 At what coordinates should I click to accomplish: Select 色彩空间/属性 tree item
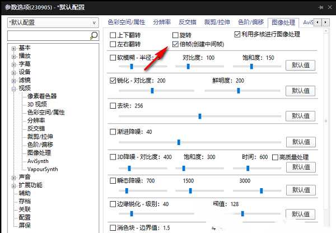pyautogui.click(x=46, y=113)
